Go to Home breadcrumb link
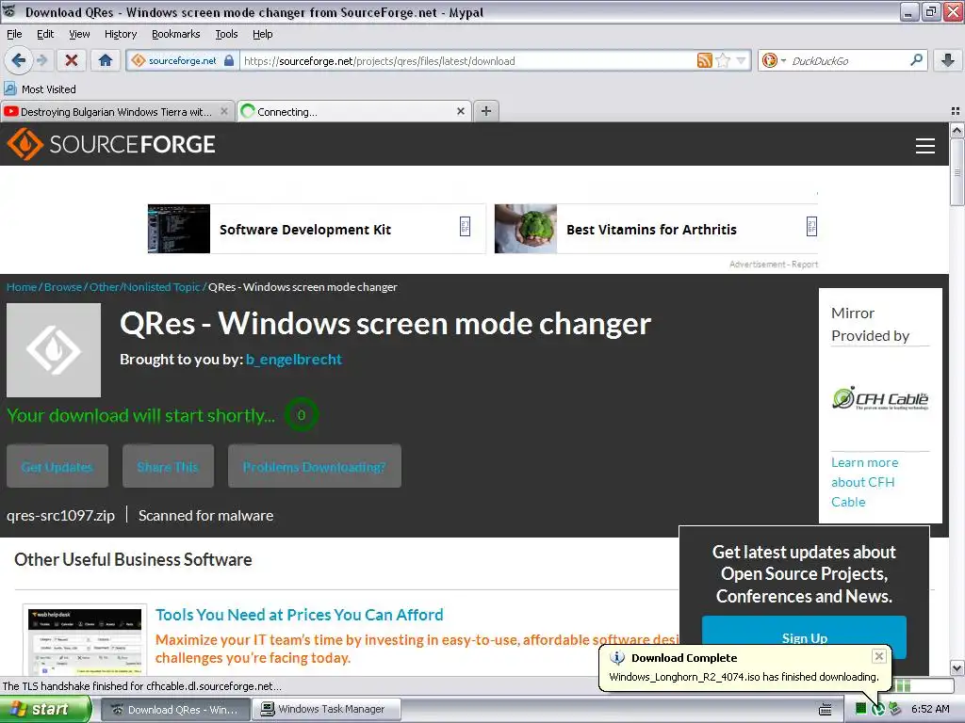Viewport: 965px width, 723px height. pyautogui.click(x=22, y=287)
